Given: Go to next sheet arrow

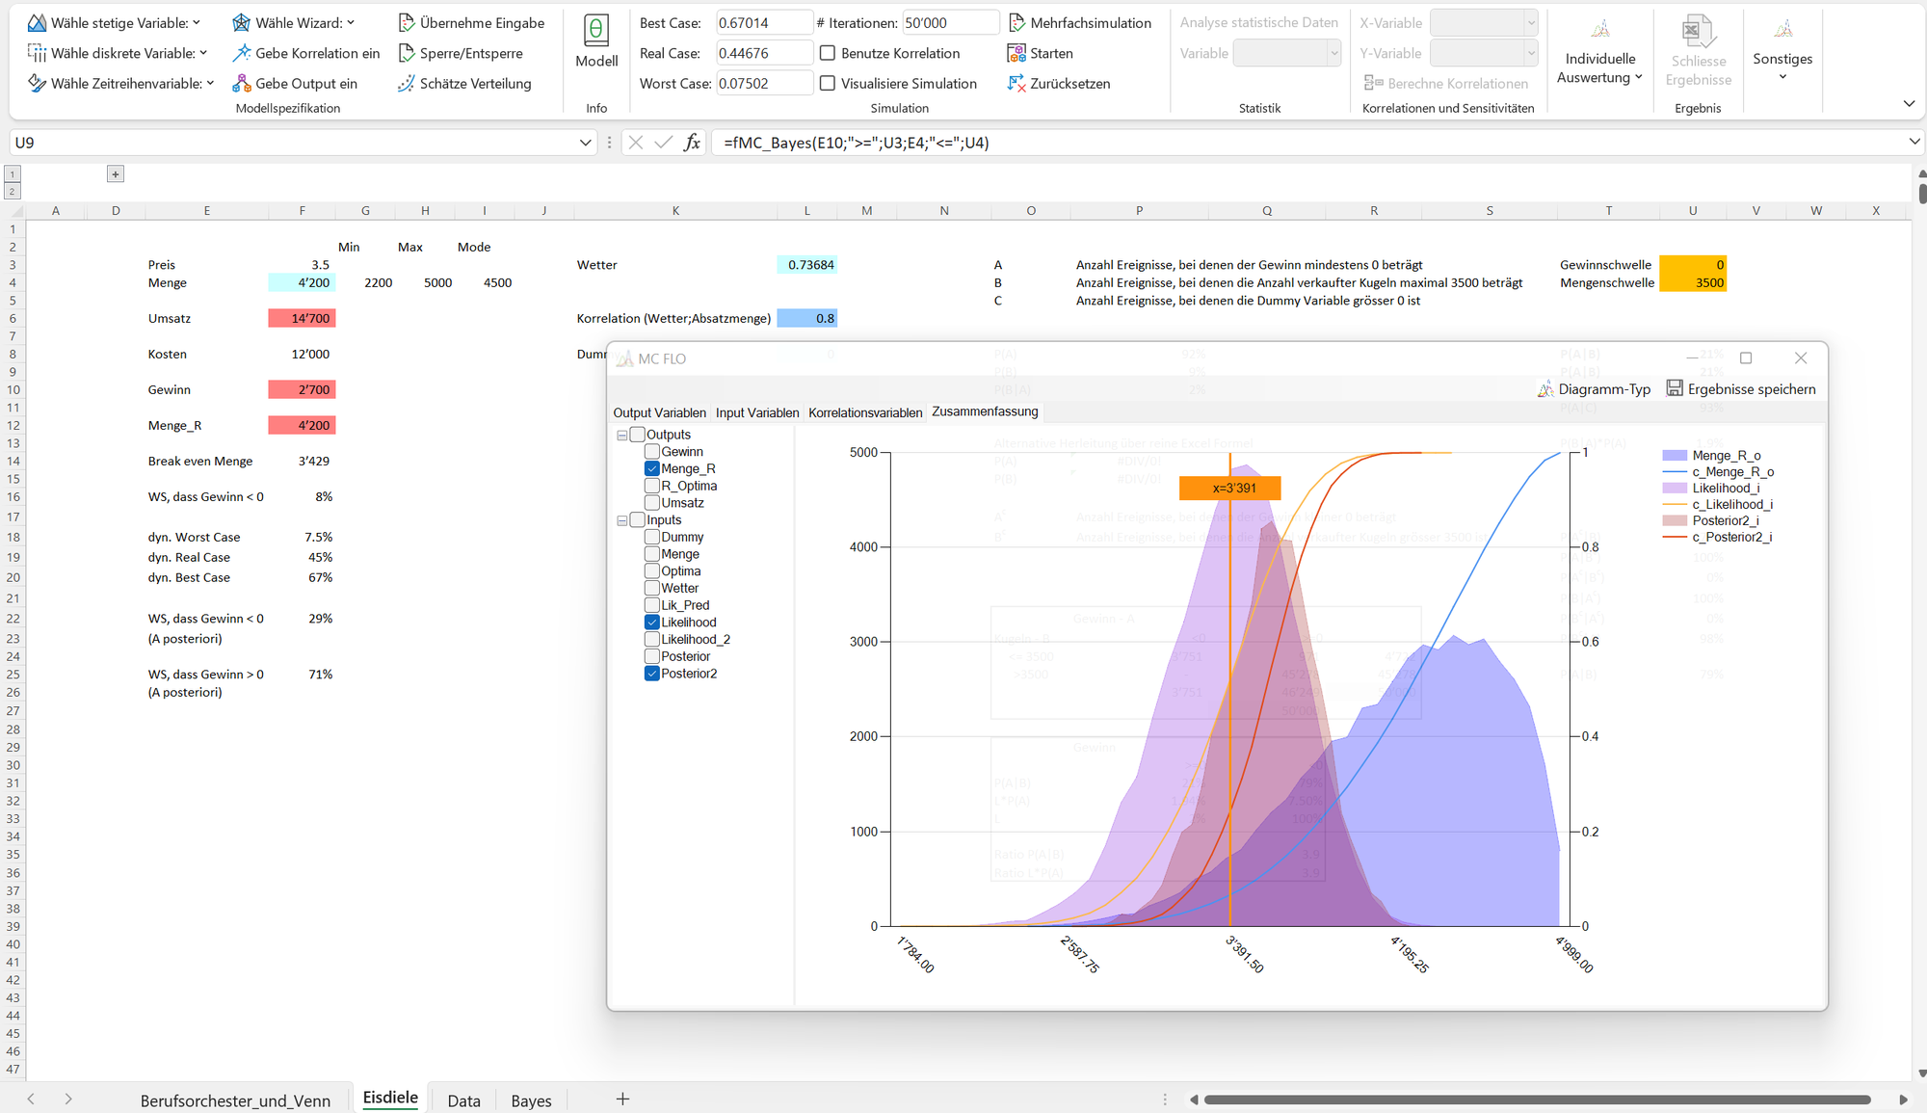Looking at the screenshot, I should pos(67,1099).
